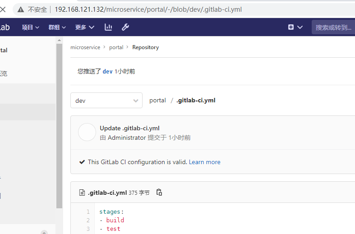Click line number 2 in the code
This screenshot has width=355, height=234.
coord(88,220)
